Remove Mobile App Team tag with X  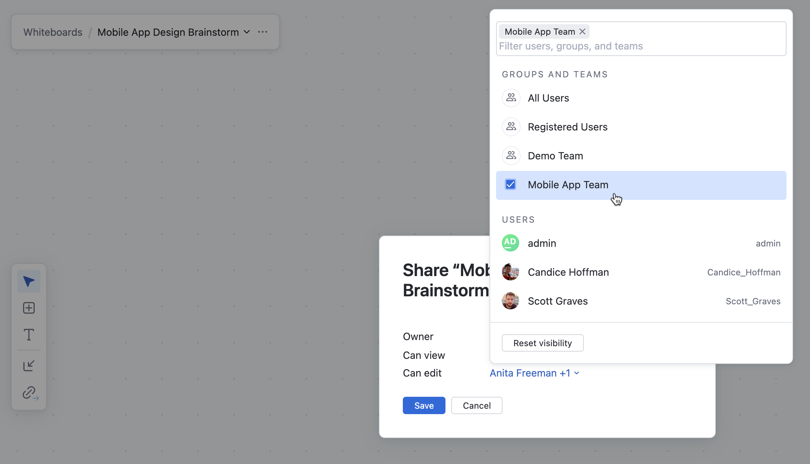582,31
